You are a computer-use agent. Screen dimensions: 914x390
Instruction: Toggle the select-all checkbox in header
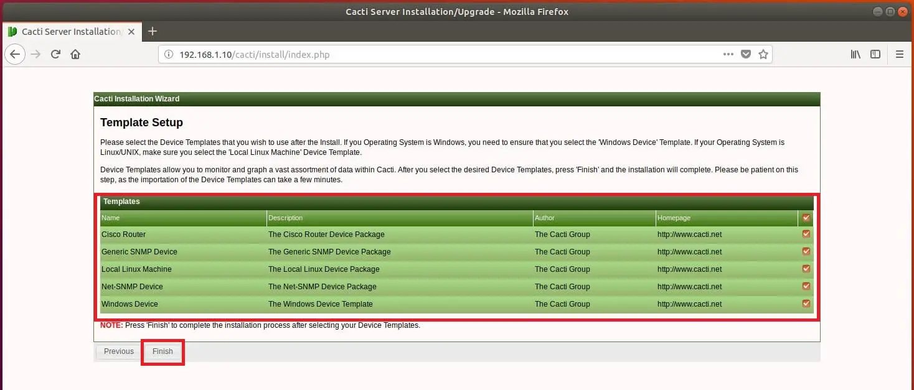coord(806,218)
